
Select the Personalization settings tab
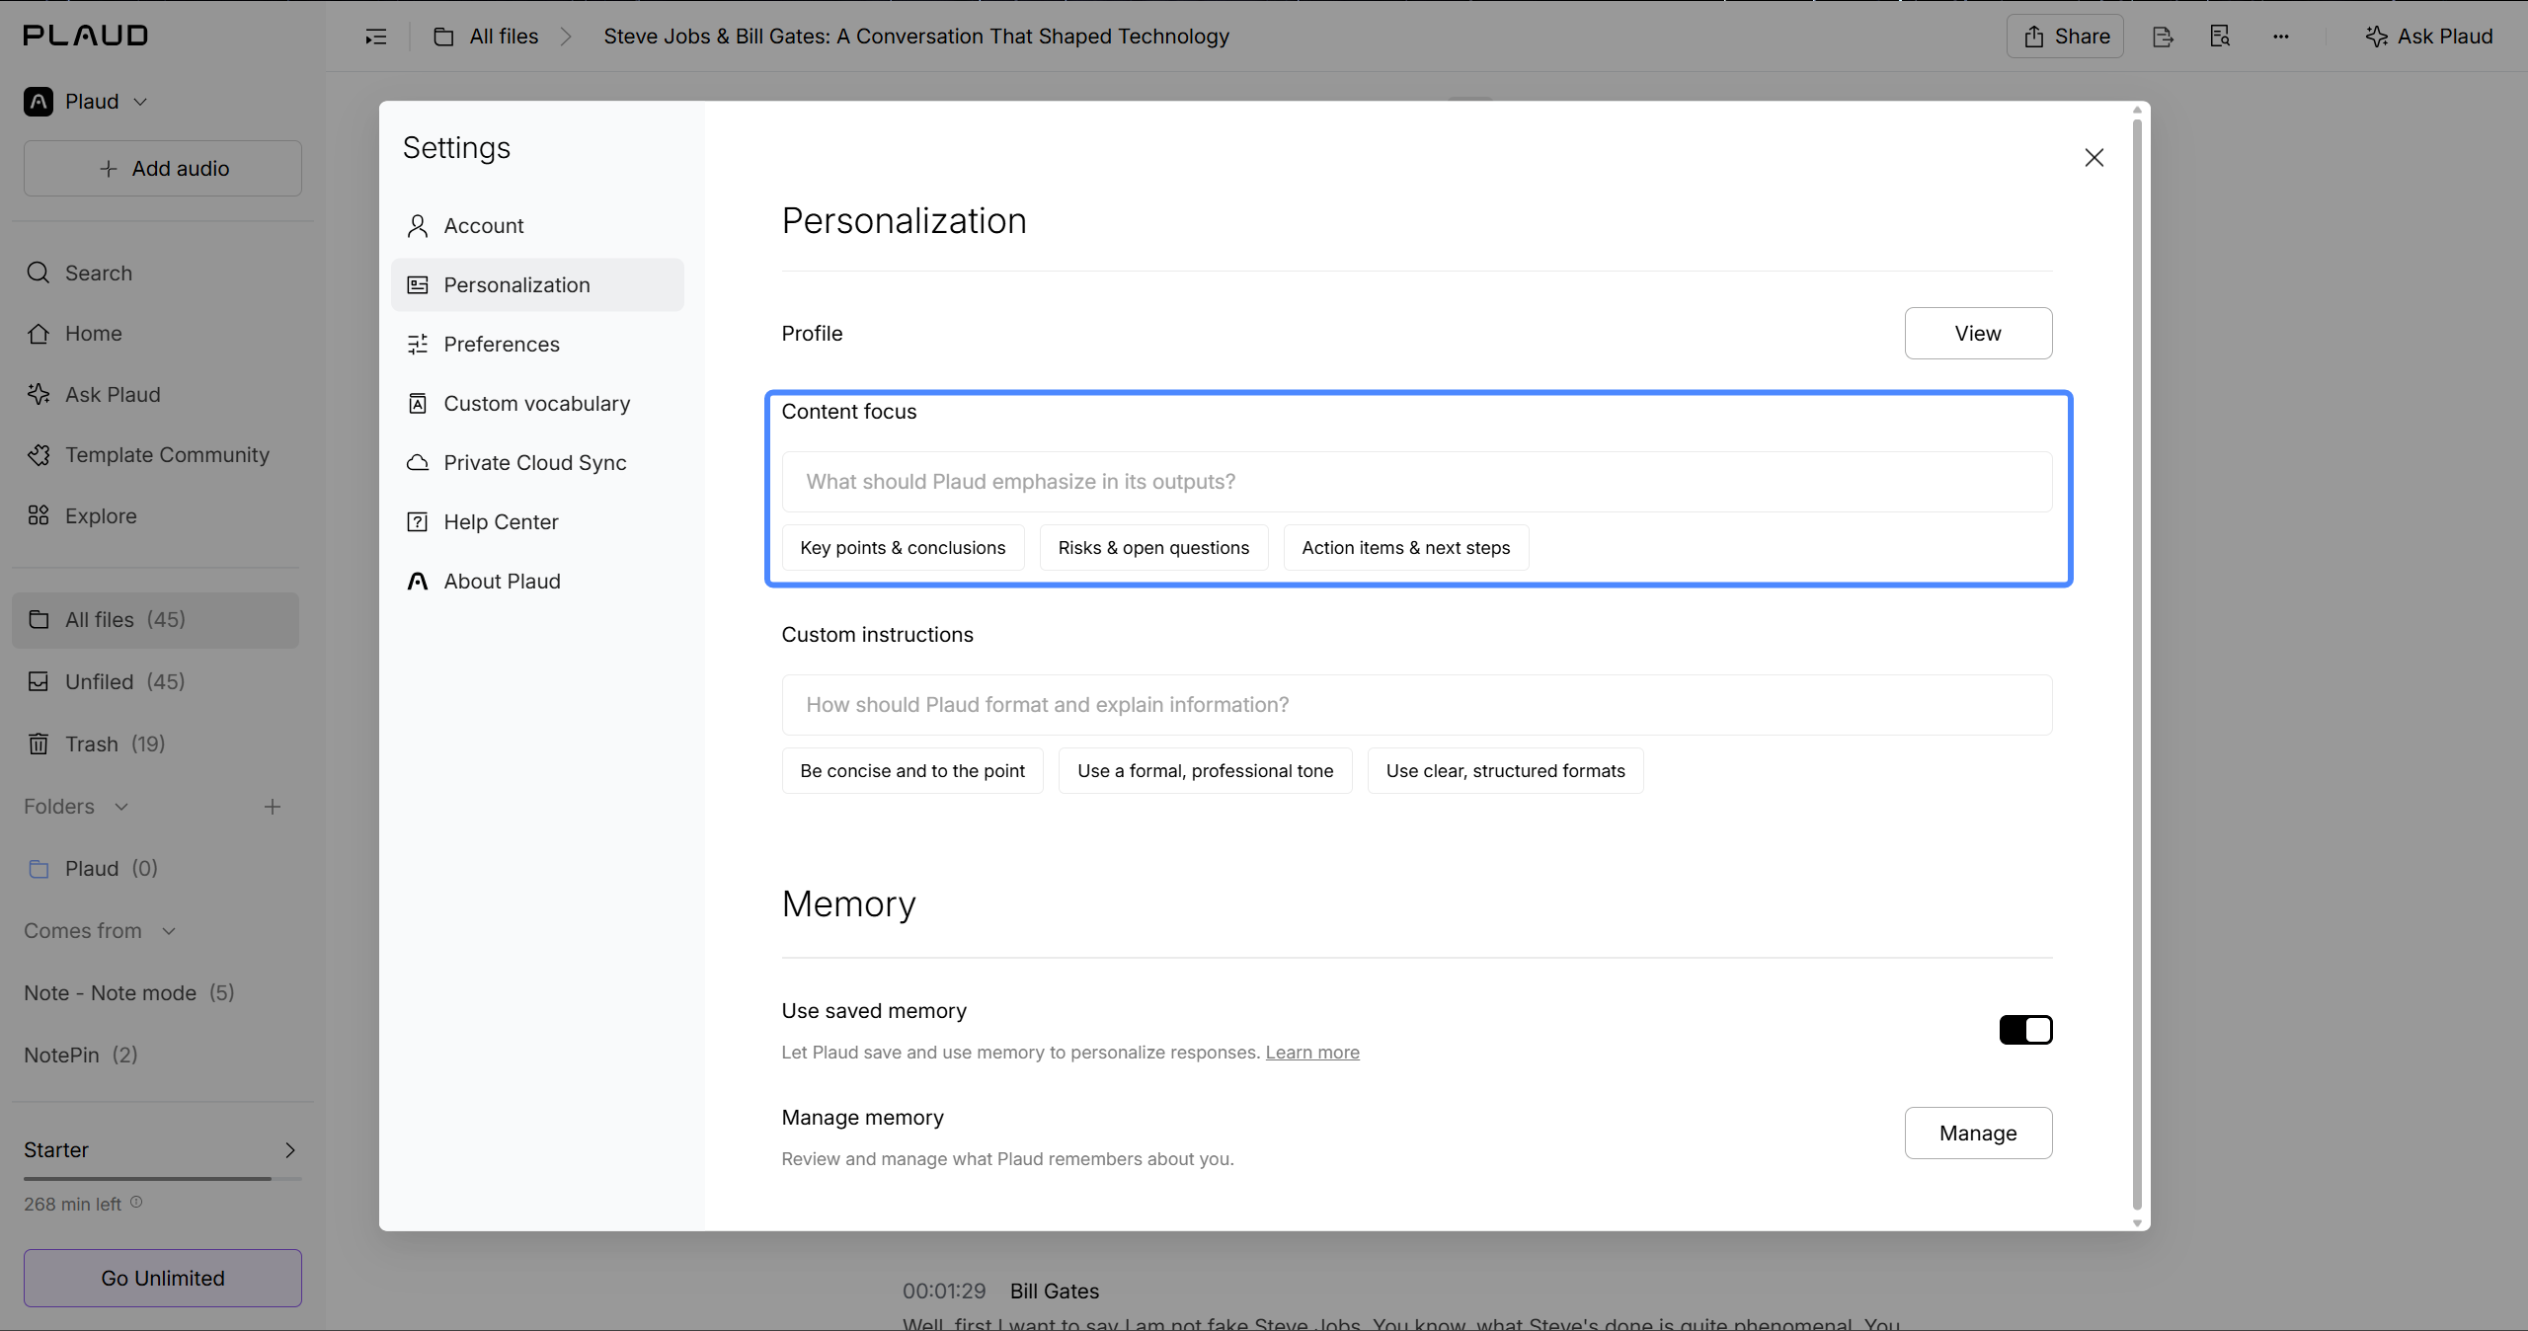click(537, 285)
